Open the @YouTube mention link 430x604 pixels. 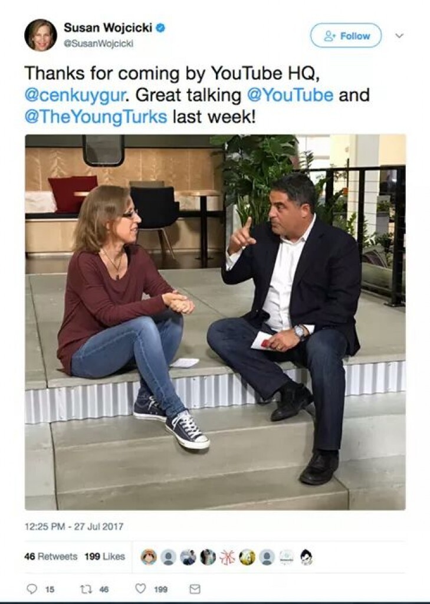point(290,95)
